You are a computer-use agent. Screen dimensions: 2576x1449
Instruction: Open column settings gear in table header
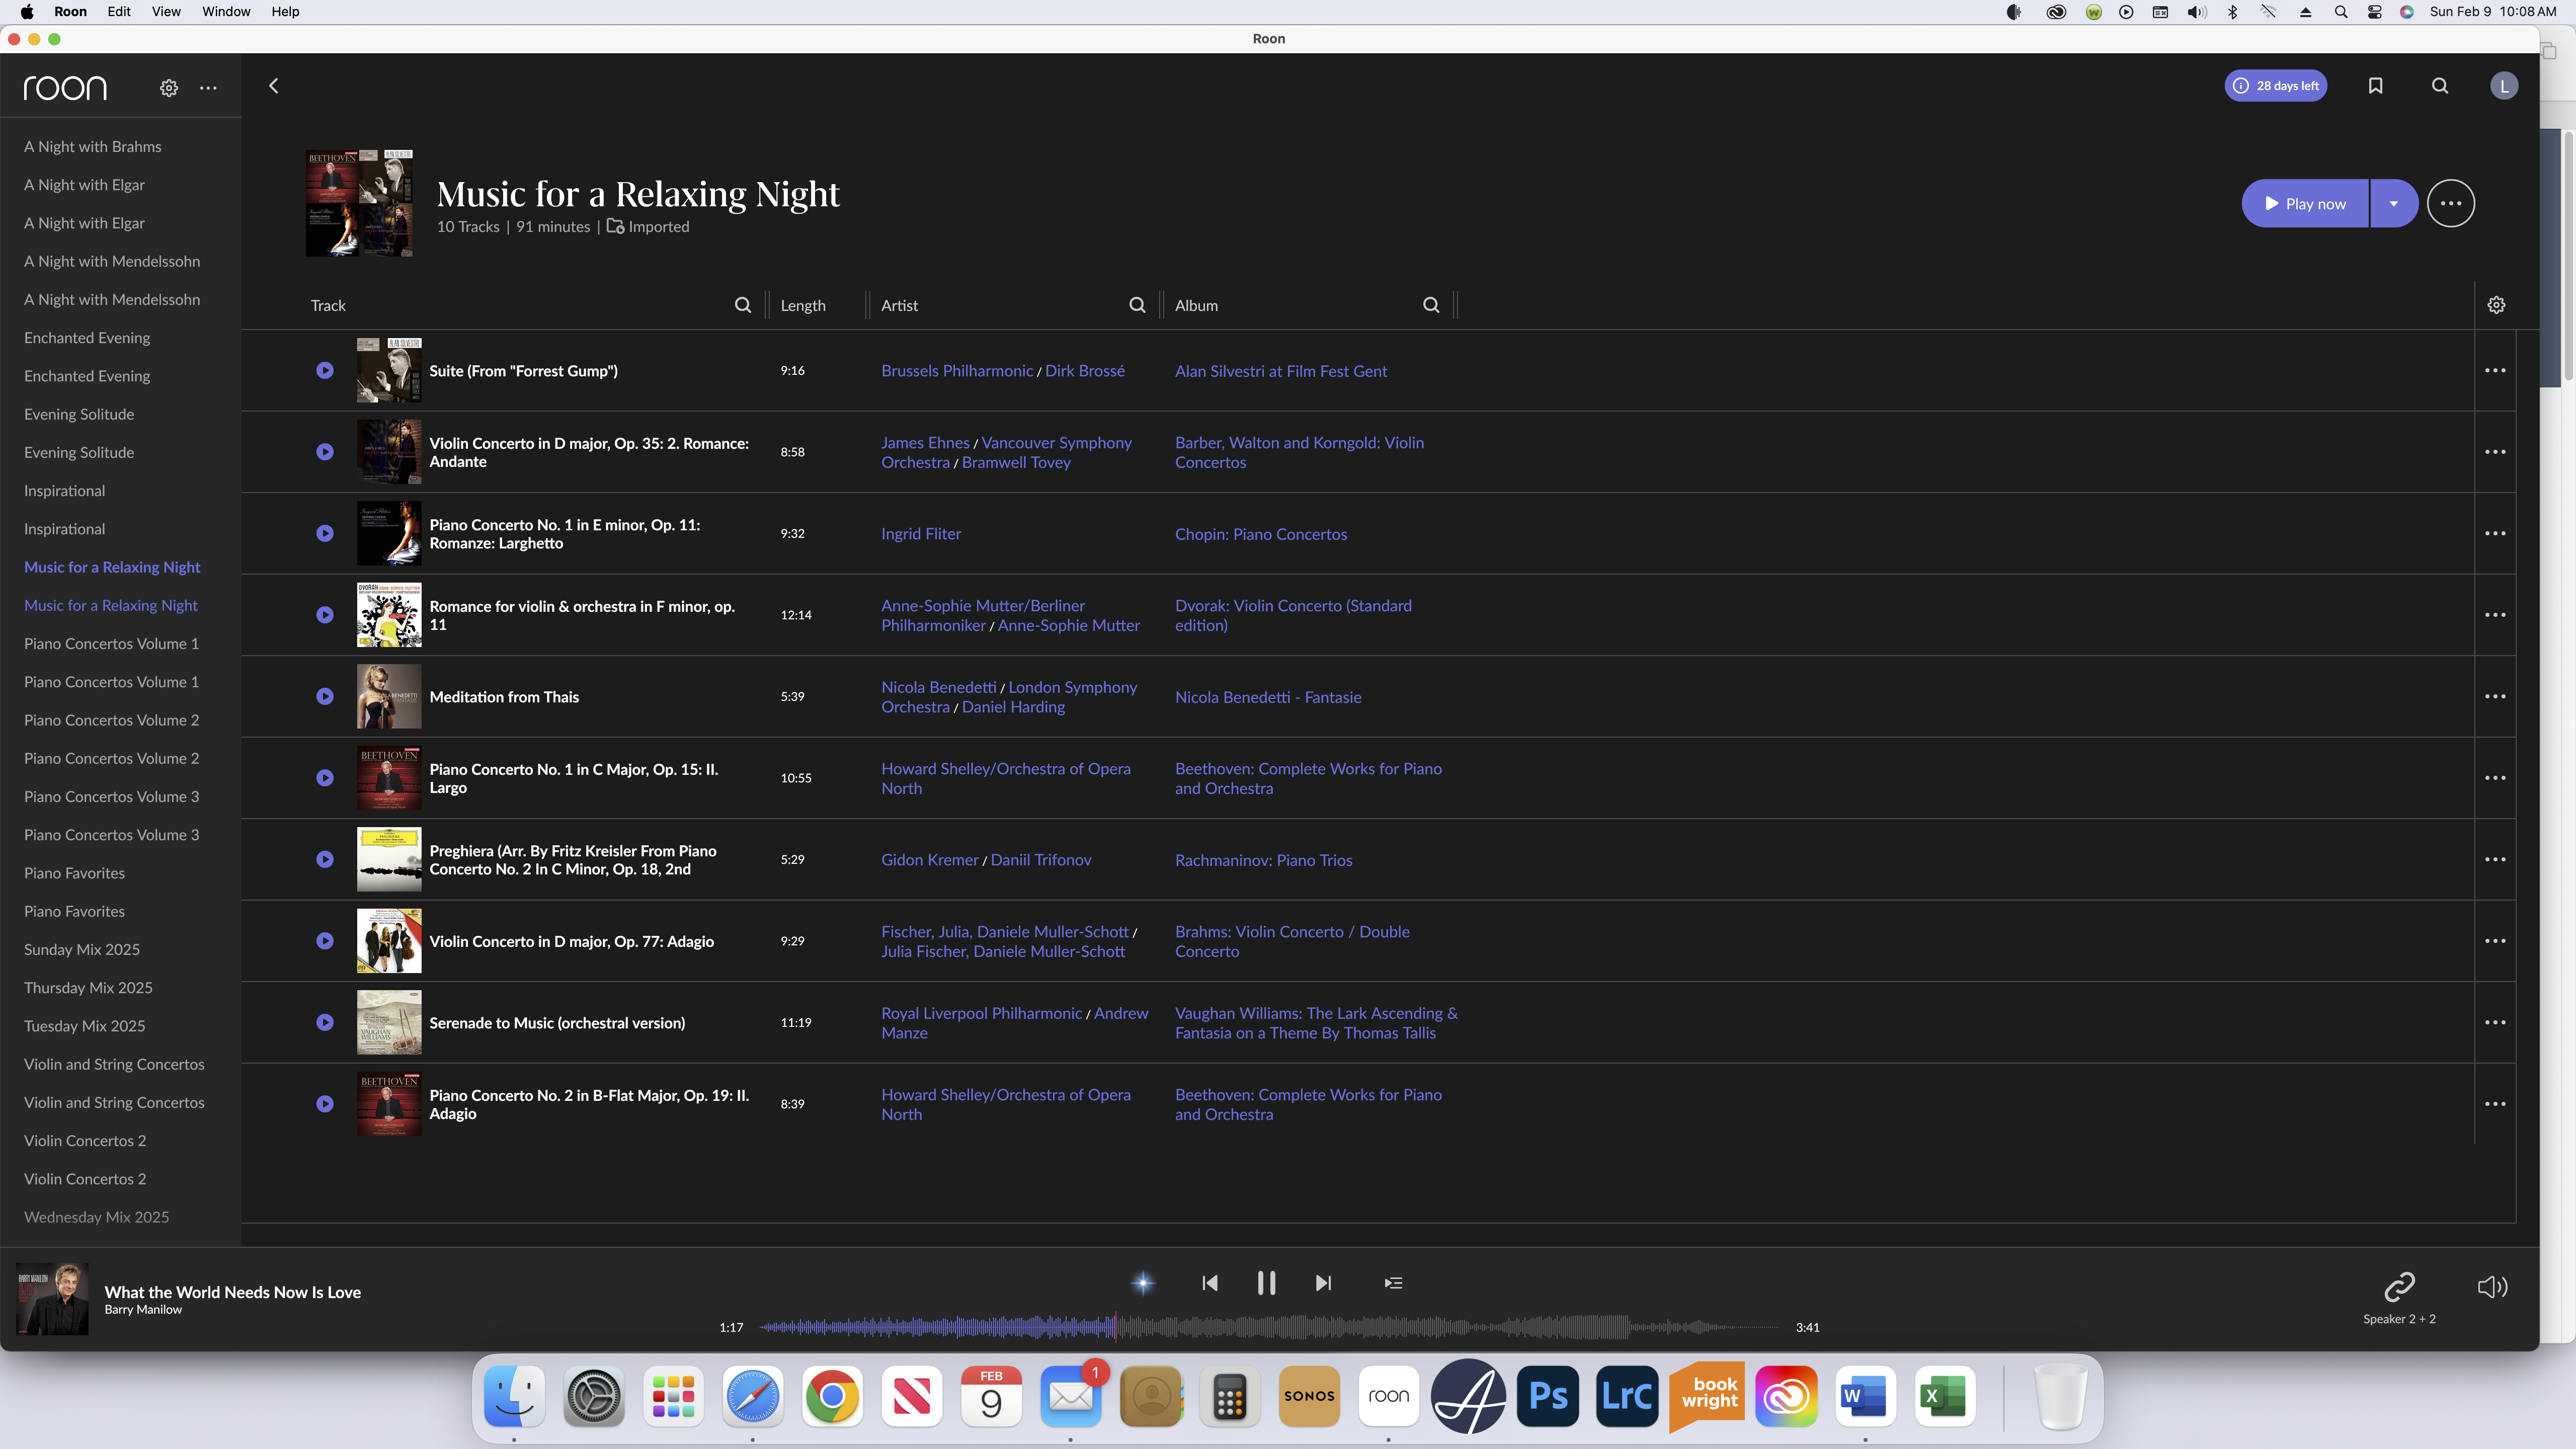coord(2496,305)
